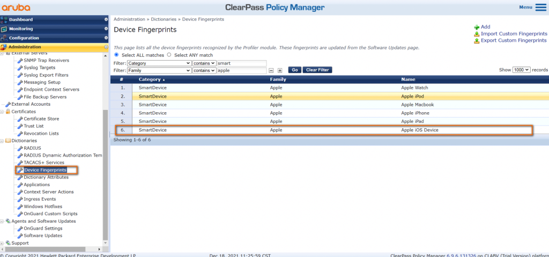
Task: Click the Category filter text field
Action: tap(242, 63)
